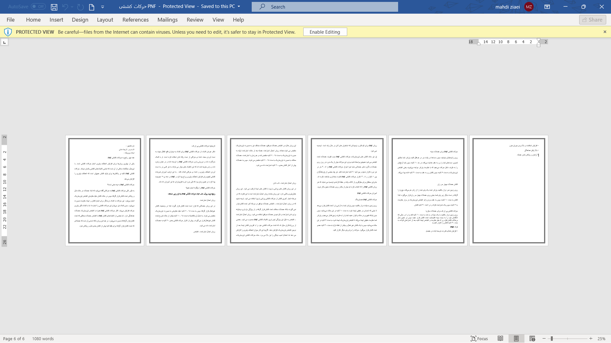Click the Share button
This screenshot has height=343, width=611.
[x=593, y=20]
